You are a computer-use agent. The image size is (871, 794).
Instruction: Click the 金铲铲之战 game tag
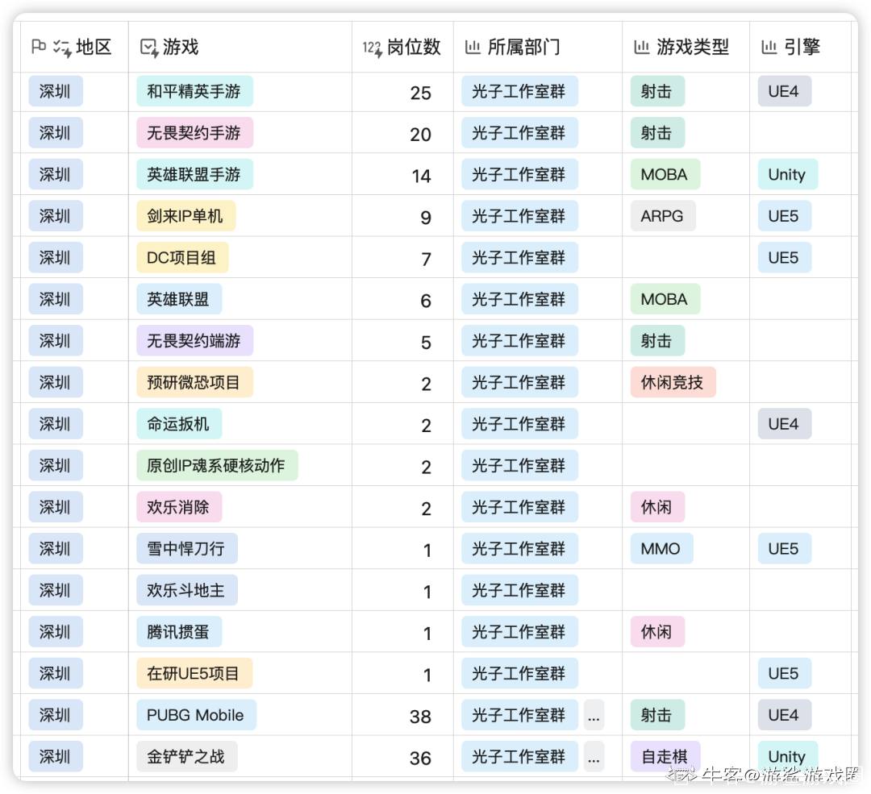(187, 757)
